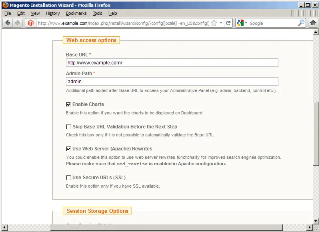Open the home page via house icon
Viewport: 320px width, 232px height.
pos(313,23)
